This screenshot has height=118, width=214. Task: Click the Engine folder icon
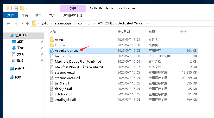[52, 45]
